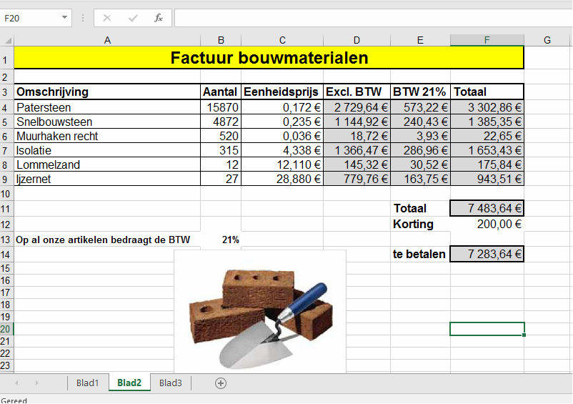The width and height of the screenshot is (573, 404).
Task: Open the Name Box dropdown arrow
Action: (x=65, y=18)
